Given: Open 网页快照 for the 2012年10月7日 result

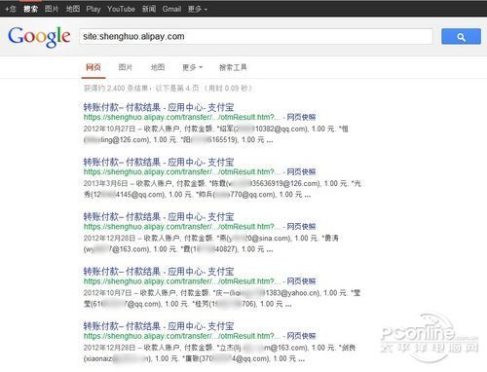Looking at the screenshot, I should coord(301,281).
